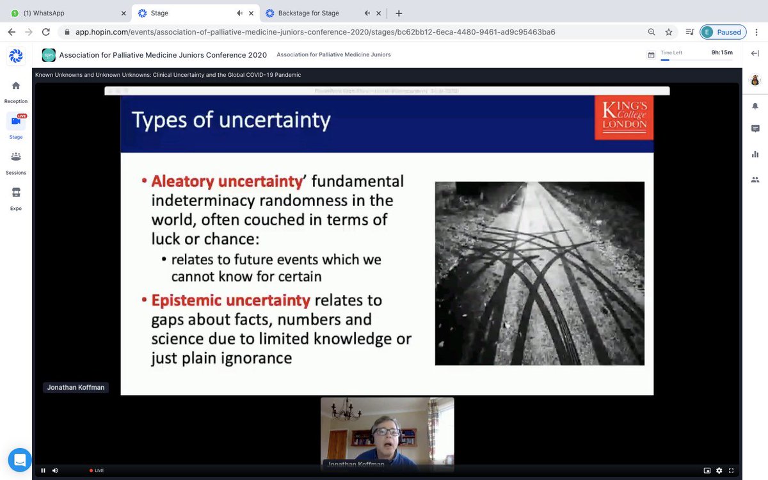This screenshot has width=768, height=480.
Task: Go forward in browser history
Action: coord(28,32)
